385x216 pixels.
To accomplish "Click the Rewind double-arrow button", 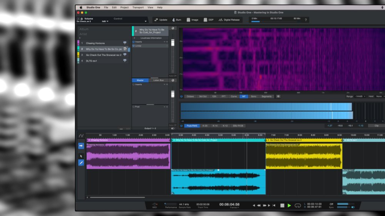I will pos(259,206).
